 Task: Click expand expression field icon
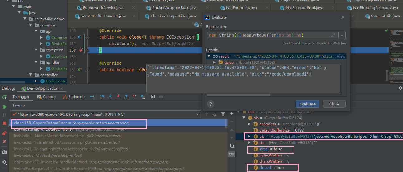[333, 35]
